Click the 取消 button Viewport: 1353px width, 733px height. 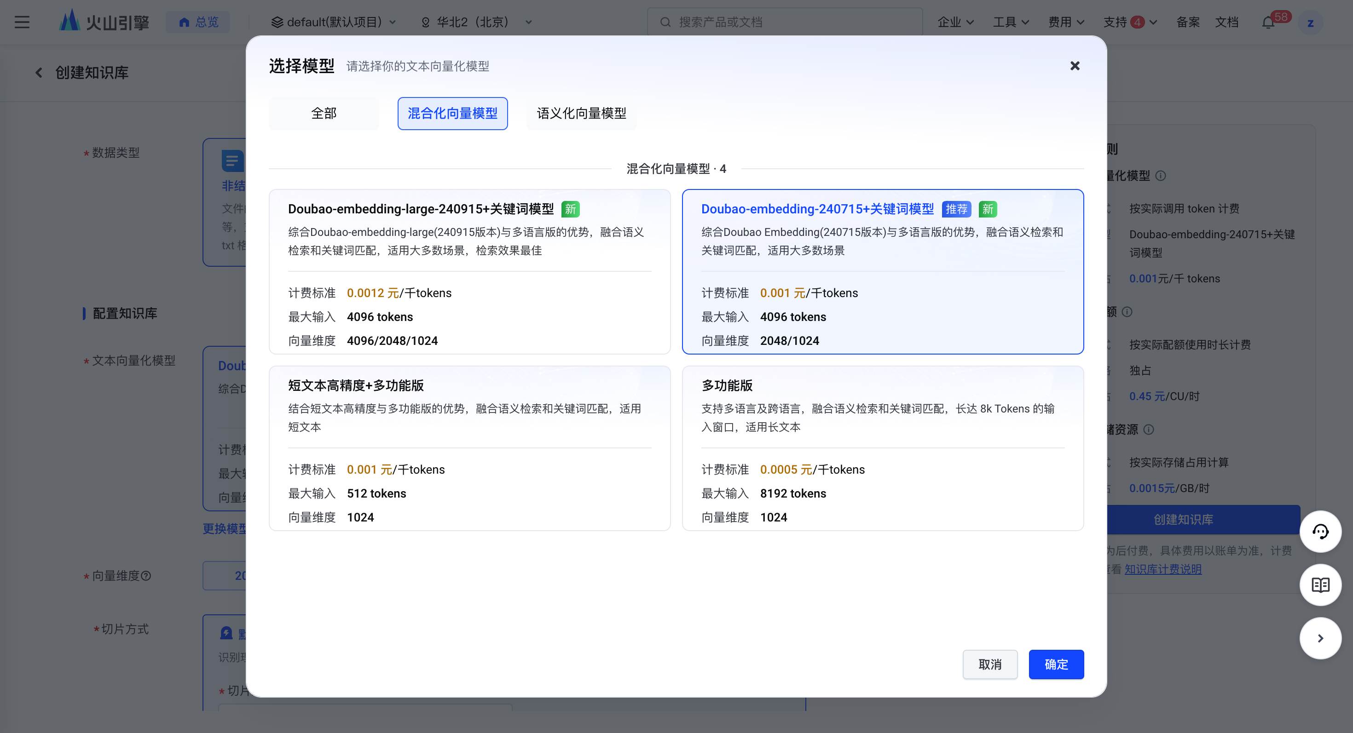[x=989, y=664]
